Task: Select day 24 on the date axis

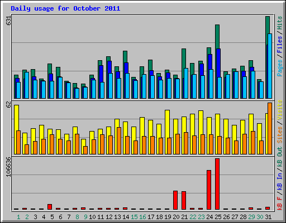Action: pos(209,217)
